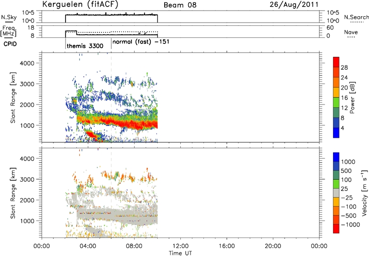Pick the Power colorbar segment between 20 and 24

336,82
